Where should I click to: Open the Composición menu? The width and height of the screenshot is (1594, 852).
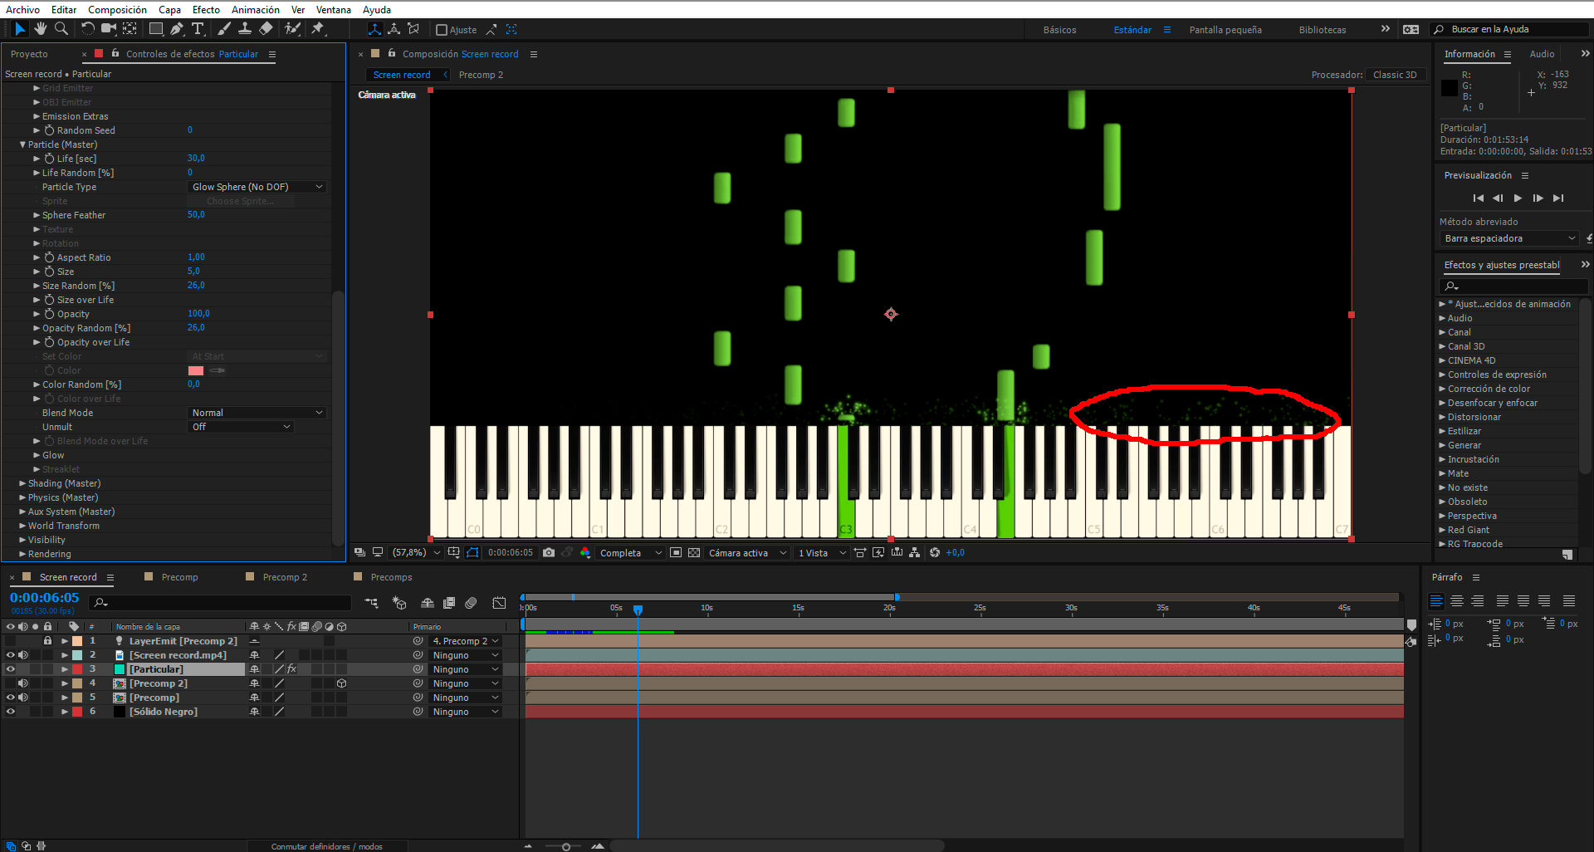[117, 10]
